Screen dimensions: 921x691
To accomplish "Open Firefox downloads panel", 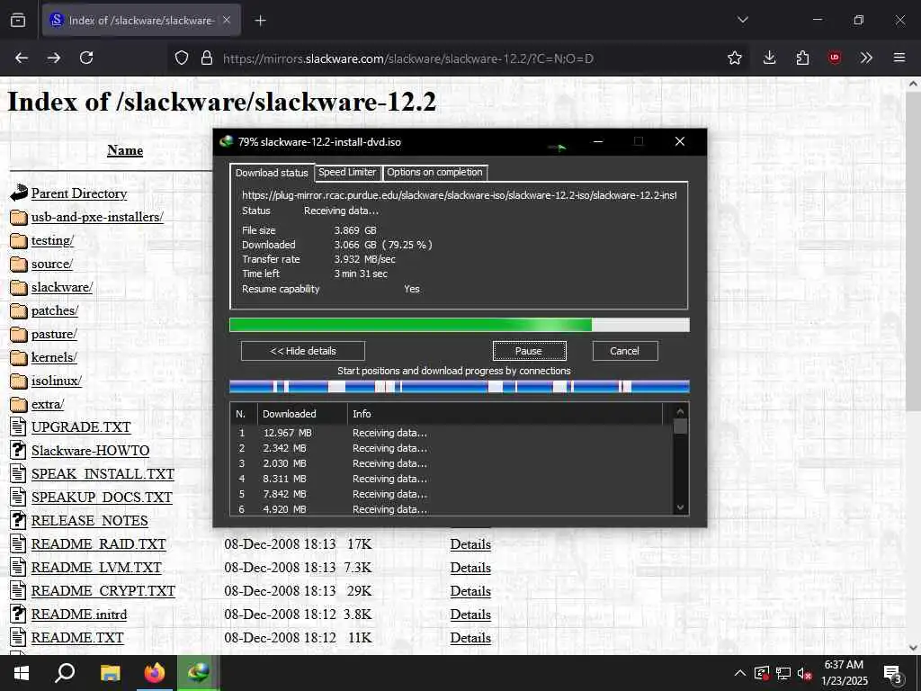I will [x=770, y=58].
